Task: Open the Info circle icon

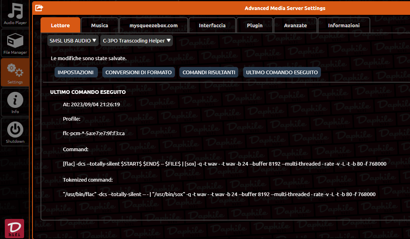Action: coord(15,100)
